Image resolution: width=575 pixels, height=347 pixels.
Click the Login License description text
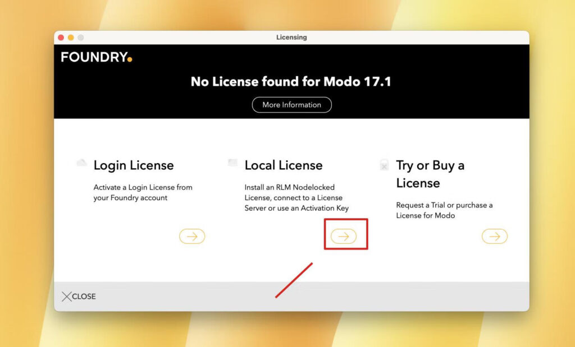click(143, 192)
